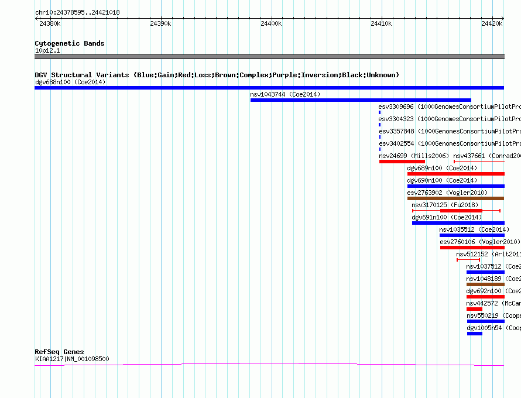Open nsv1037512 variant label
This screenshot has height=398, width=521.
[x=493, y=266]
